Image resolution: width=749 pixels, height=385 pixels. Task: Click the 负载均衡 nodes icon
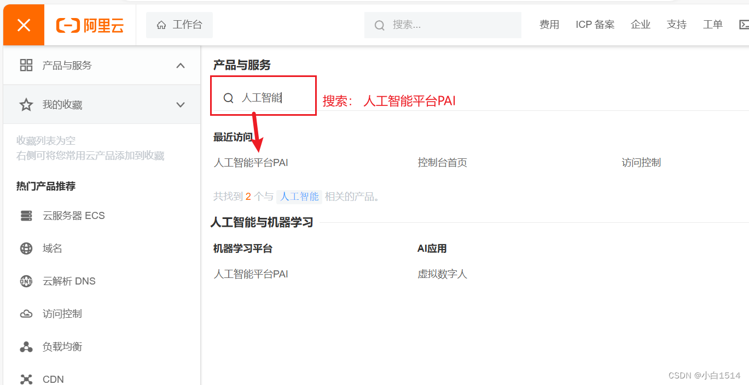26,347
